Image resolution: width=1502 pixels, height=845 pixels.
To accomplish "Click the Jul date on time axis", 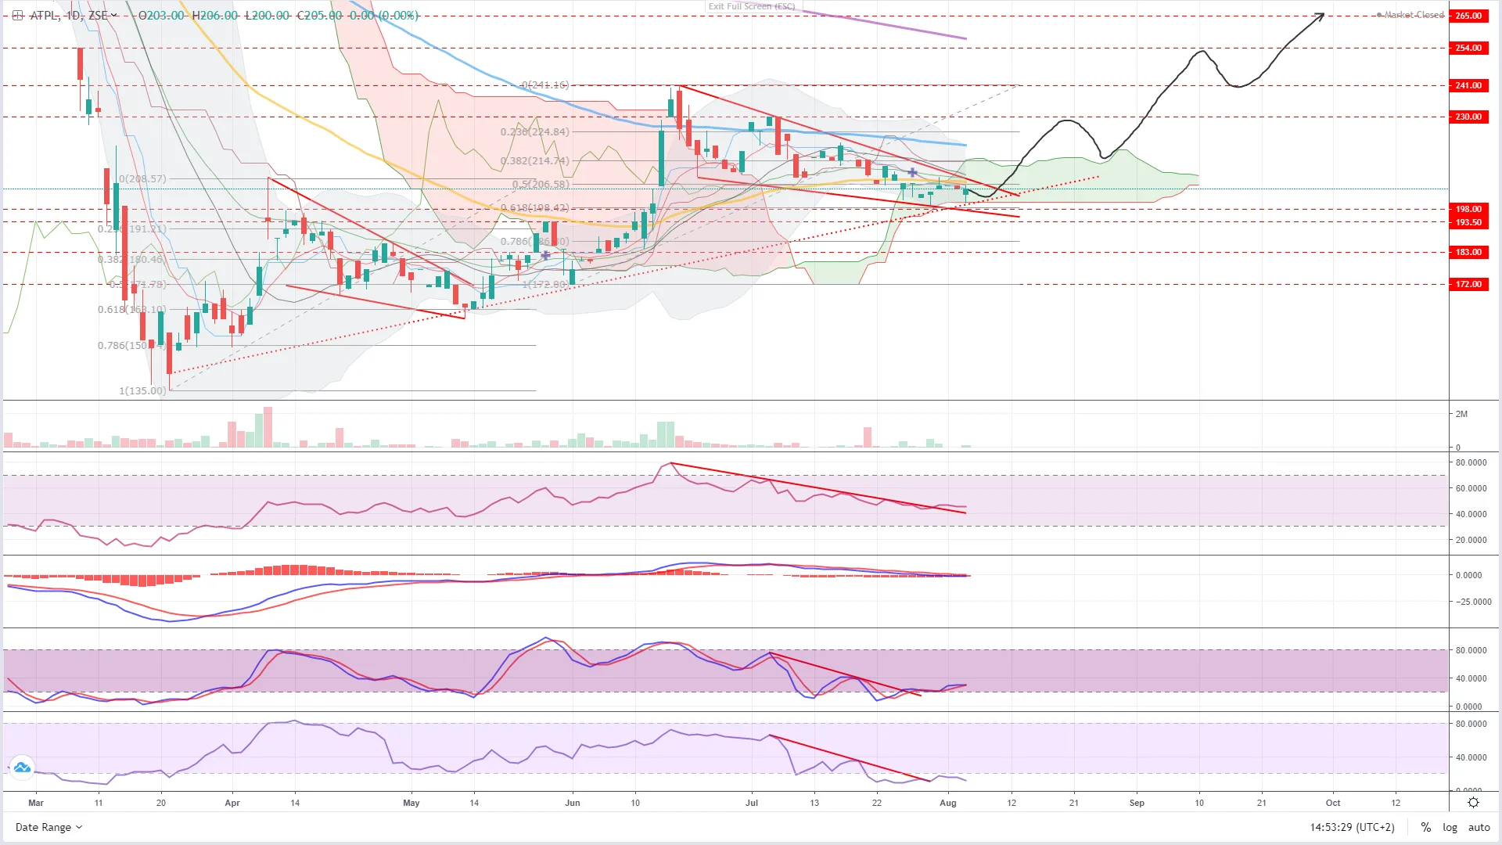I will tap(752, 803).
